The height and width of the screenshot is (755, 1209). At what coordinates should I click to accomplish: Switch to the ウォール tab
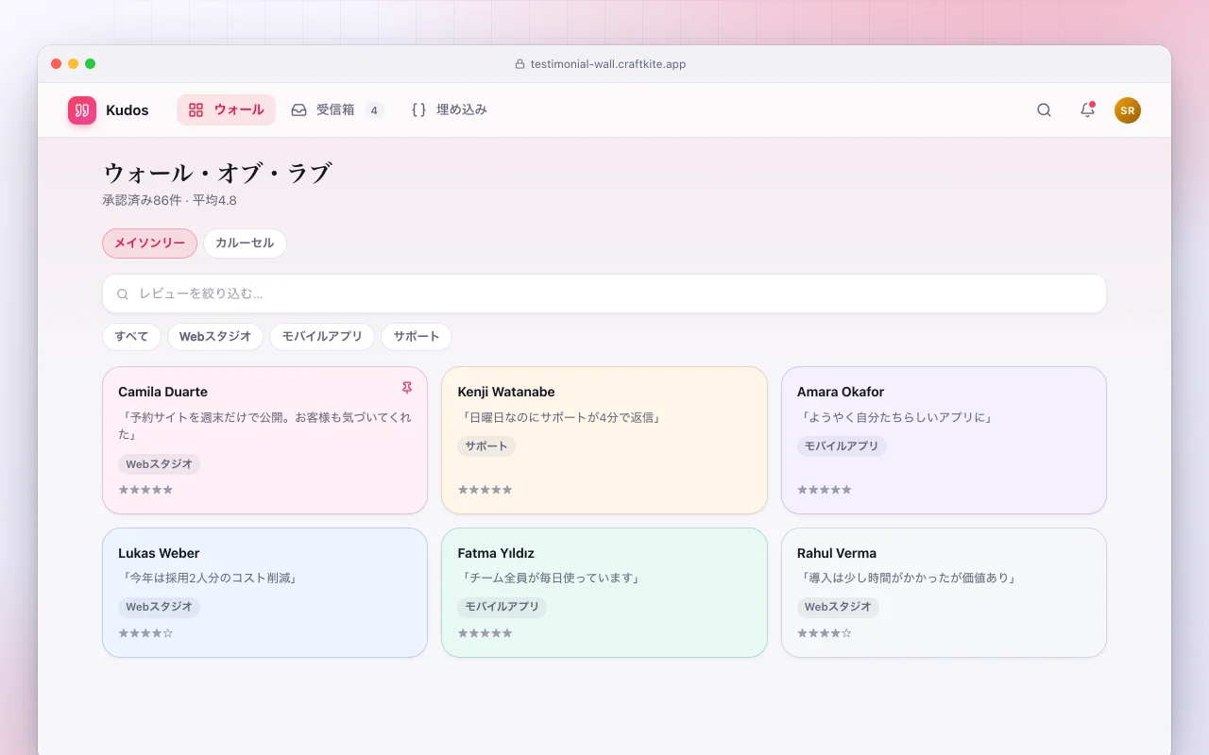pyautogui.click(x=226, y=109)
